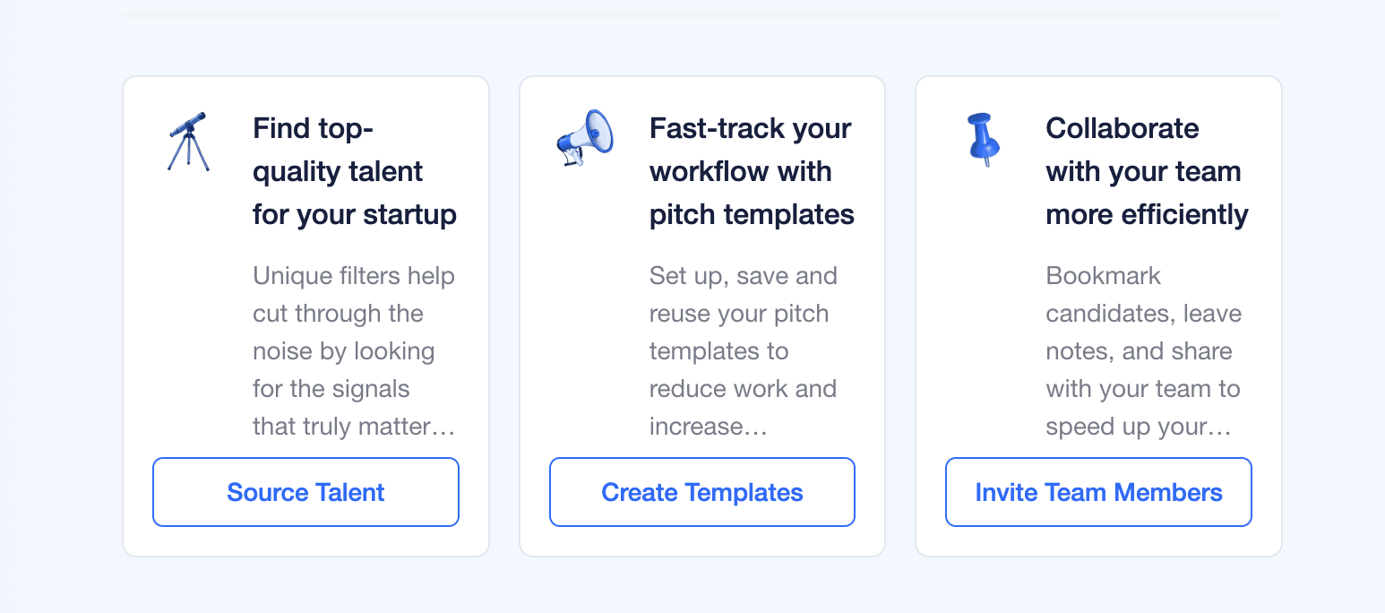Viewport: 1385px width, 613px height.
Task: Open the 'Find top-quality talent' heading link
Action: pos(355,170)
